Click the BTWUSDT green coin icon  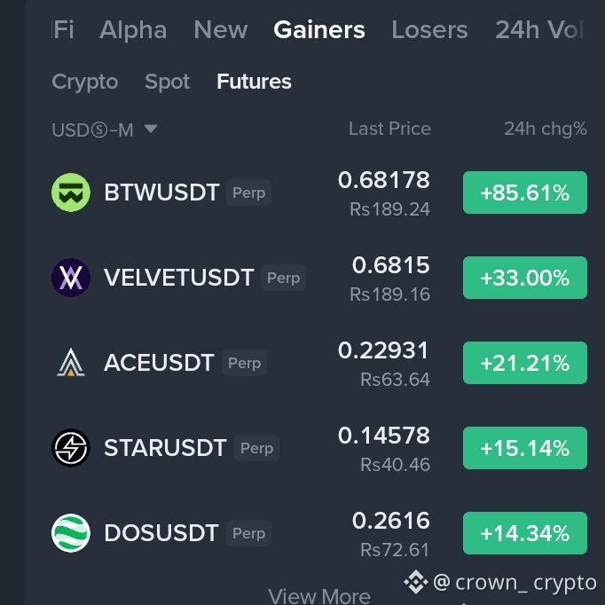click(71, 192)
